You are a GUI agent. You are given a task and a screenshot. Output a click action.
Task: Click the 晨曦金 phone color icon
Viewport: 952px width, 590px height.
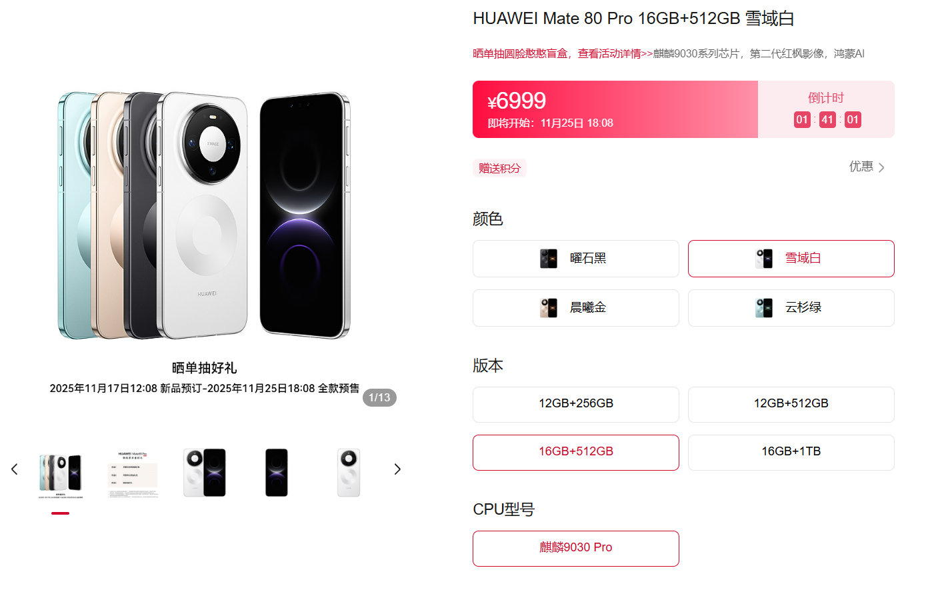[549, 308]
